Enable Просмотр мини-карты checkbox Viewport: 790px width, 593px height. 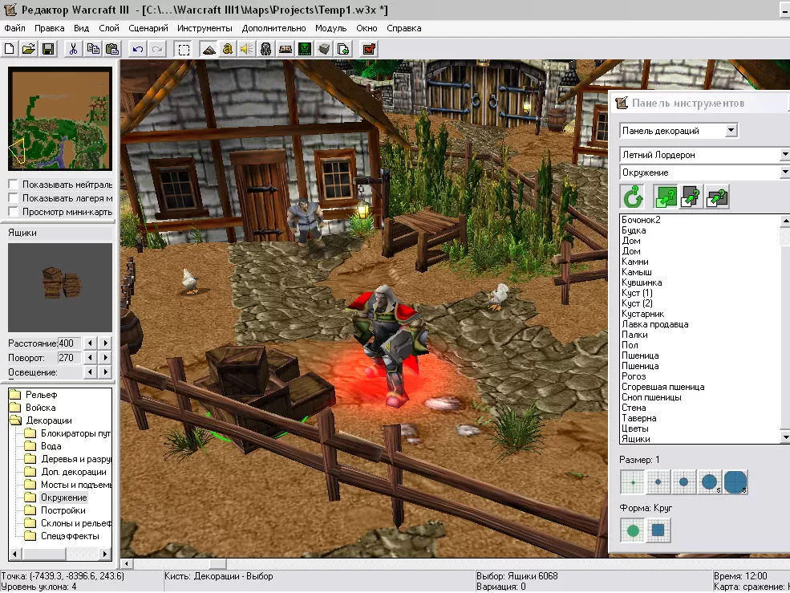pyautogui.click(x=13, y=212)
